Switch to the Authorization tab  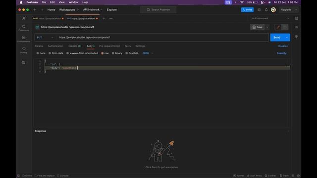pyautogui.click(x=55, y=46)
